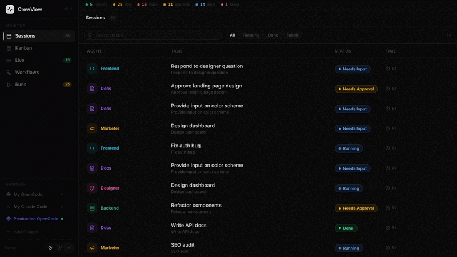Sort by the TIME column header
This screenshot has height=257, width=457.
coord(393,51)
